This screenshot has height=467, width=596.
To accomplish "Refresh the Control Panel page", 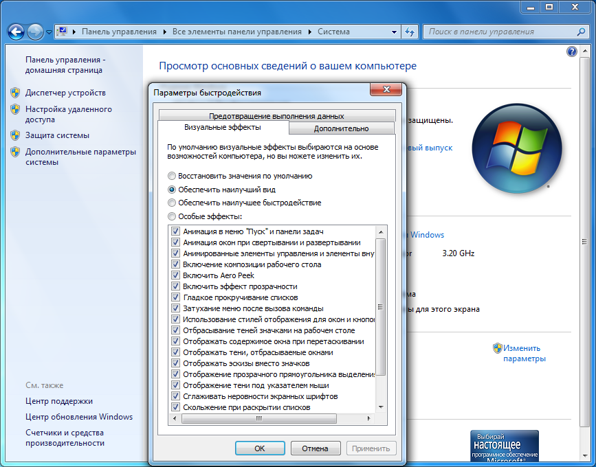I will (410, 32).
